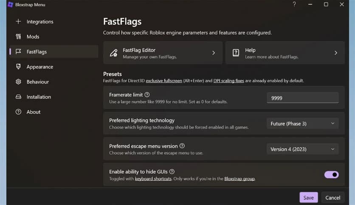
Task: Click the Installation drive icon in the sidebar
Action: coord(18,97)
